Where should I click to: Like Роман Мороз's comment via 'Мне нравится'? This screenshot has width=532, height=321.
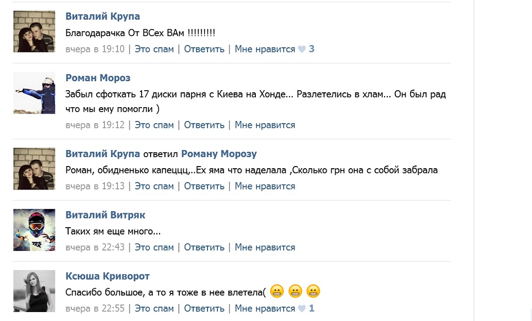pyautogui.click(x=264, y=125)
